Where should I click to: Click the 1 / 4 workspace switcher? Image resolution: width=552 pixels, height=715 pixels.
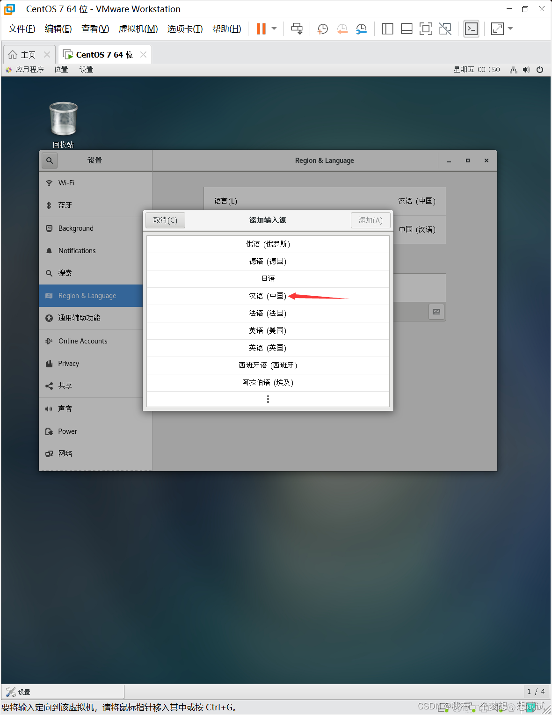[536, 692]
